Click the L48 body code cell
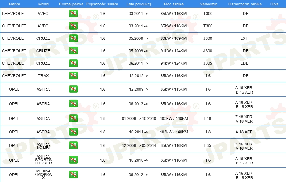 point(208,118)
